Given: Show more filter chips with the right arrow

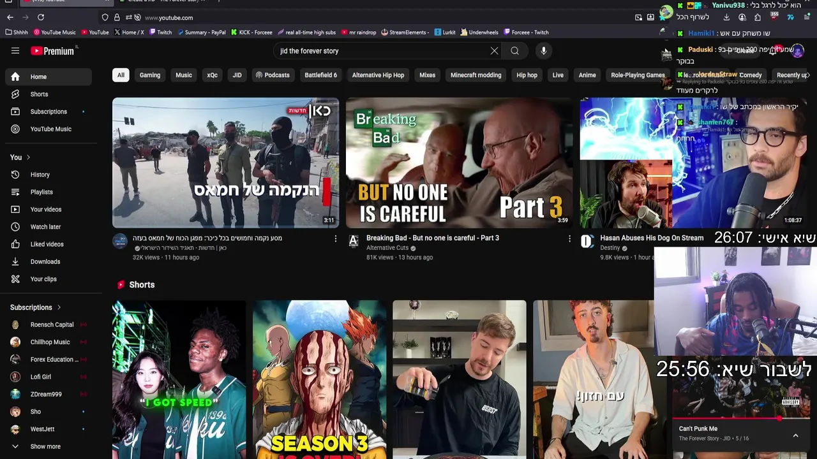Looking at the screenshot, I should [x=808, y=75].
